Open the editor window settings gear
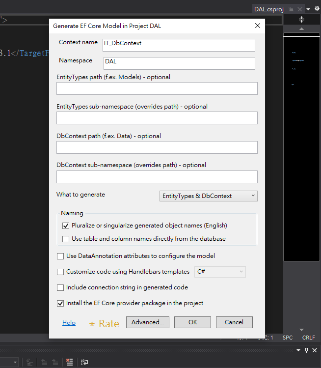 [x=317, y=9]
